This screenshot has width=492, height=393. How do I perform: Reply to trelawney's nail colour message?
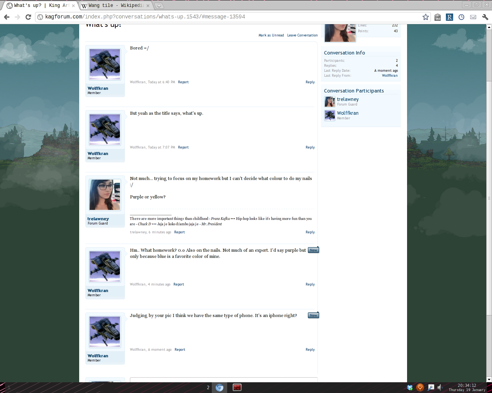[310, 232]
